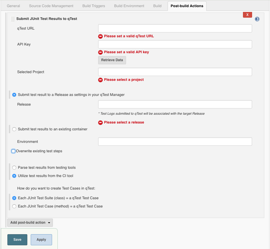Screen dimensions: 270x249
Task: Open the Add post-build action dropdown
Action: pos(30,223)
